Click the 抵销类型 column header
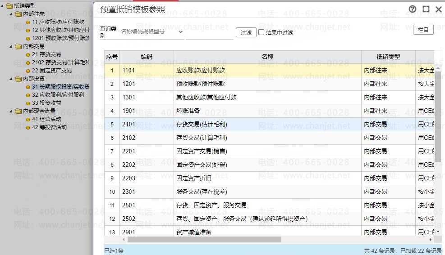 point(388,57)
